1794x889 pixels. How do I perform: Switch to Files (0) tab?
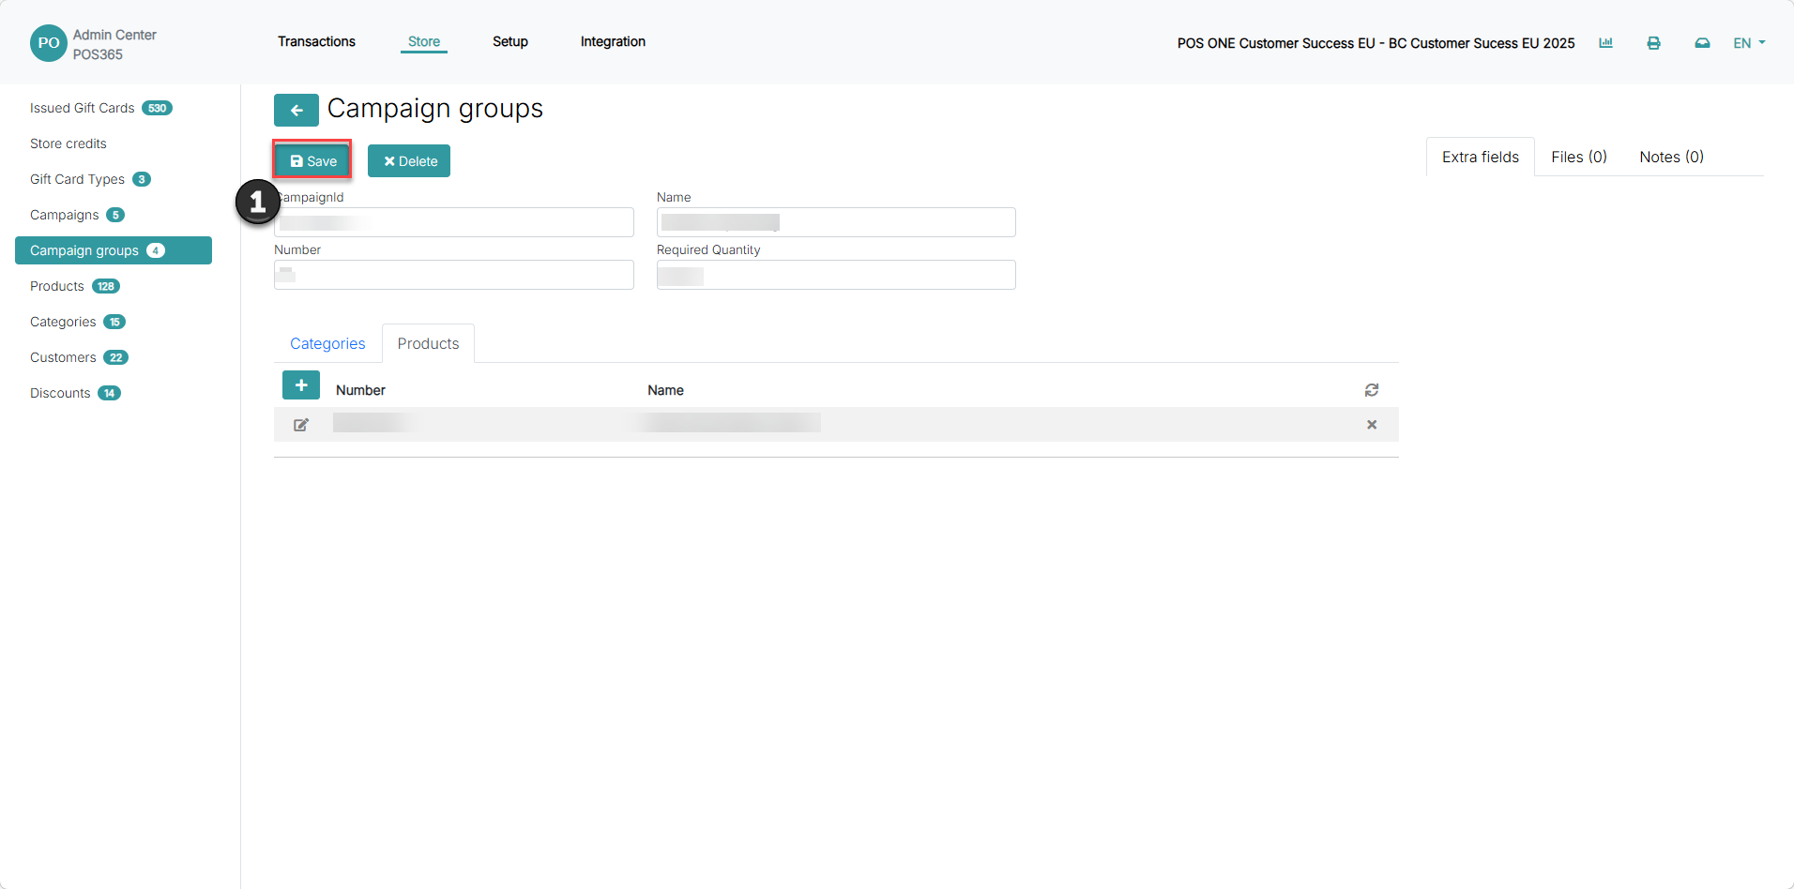[x=1579, y=157]
